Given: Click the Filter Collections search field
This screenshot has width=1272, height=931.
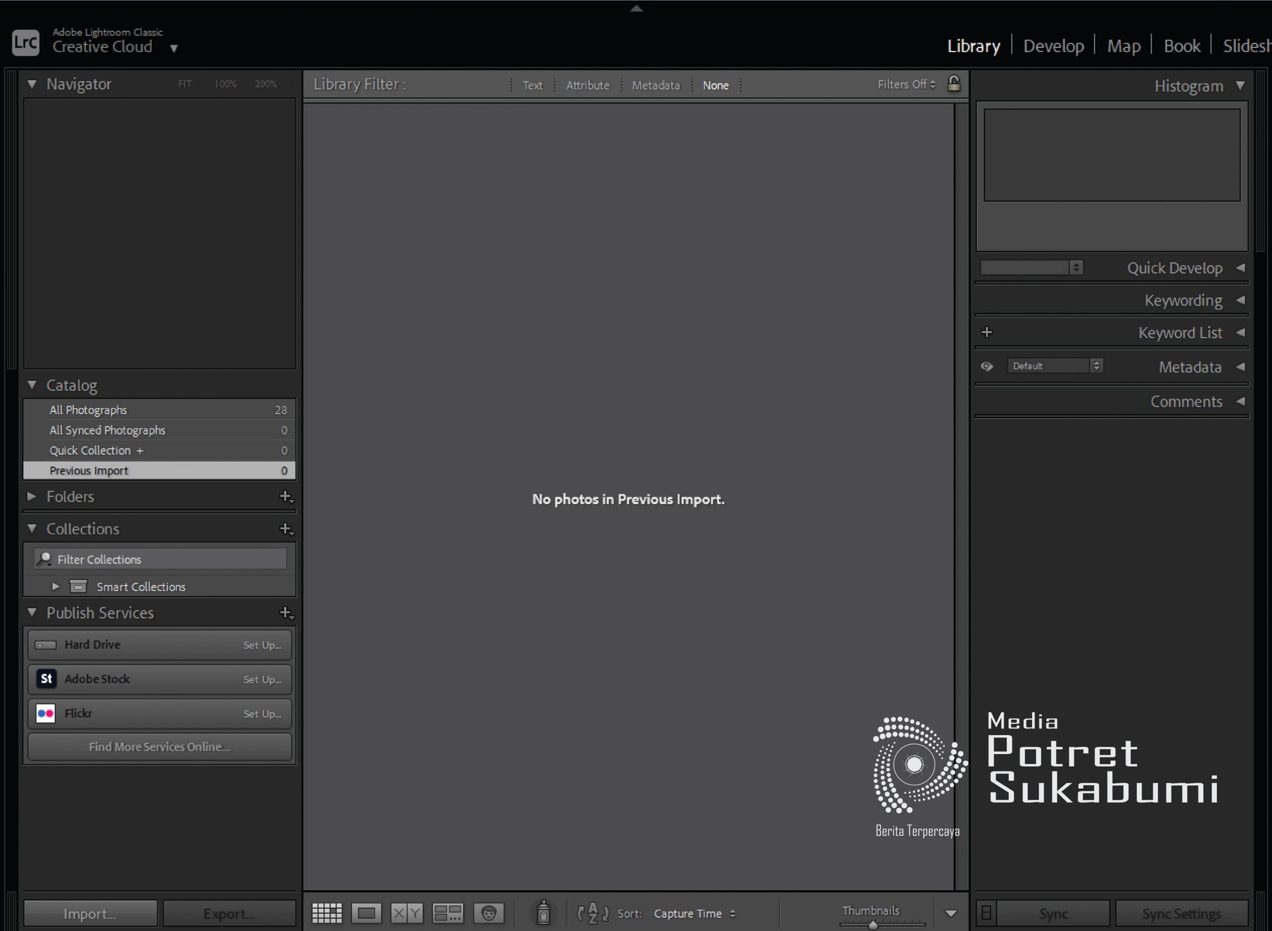Looking at the screenshot, I should click(x=160, y=559).
